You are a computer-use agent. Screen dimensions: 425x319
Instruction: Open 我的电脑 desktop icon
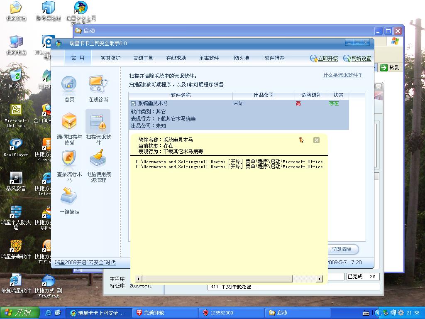pyautogui.click(x=16, y=45)
